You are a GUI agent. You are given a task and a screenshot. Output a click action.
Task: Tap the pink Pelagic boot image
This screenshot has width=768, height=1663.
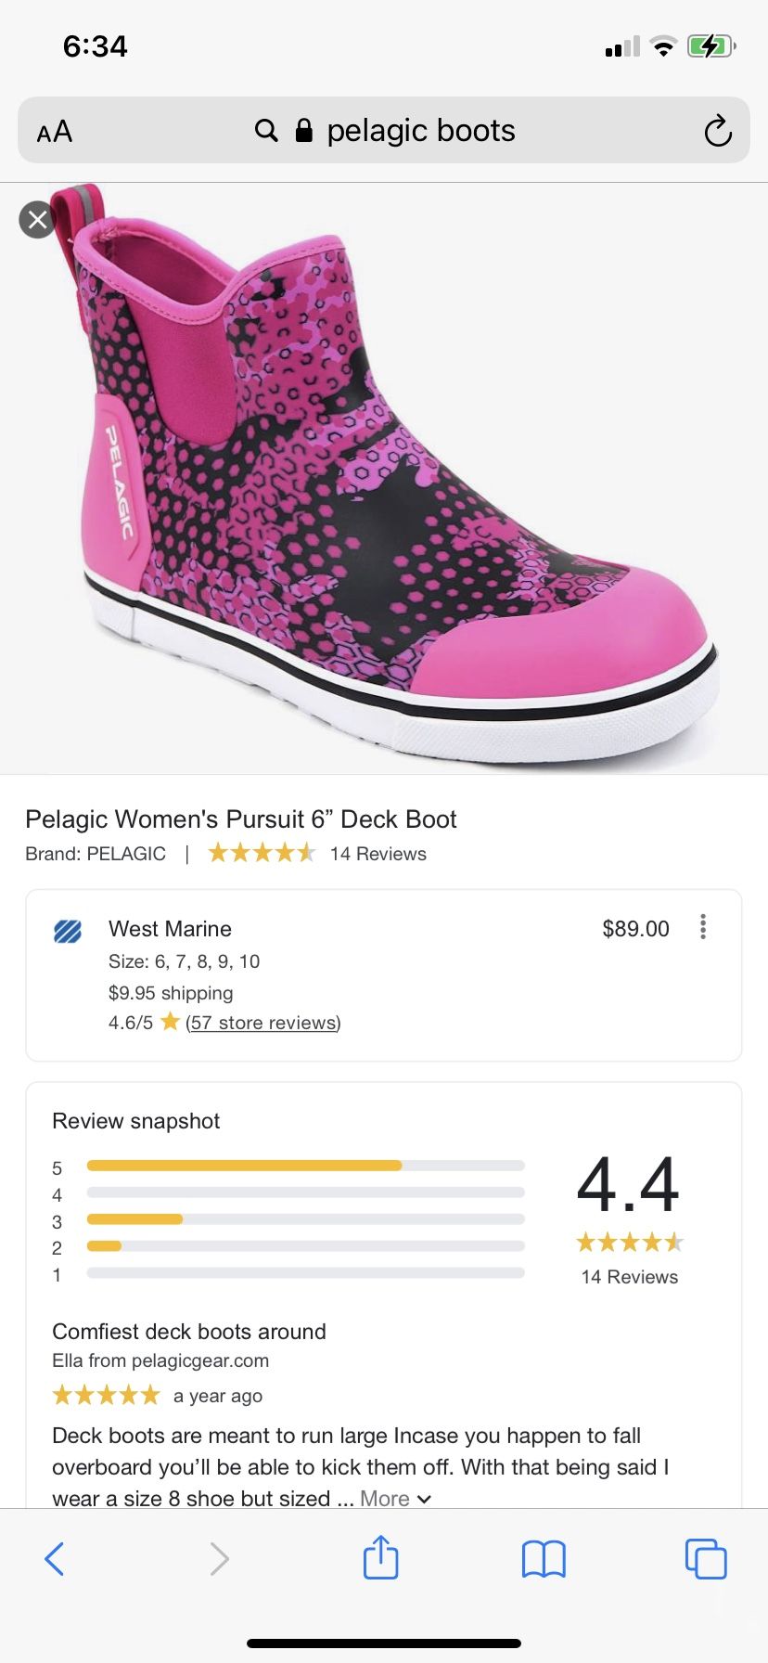pos(384,478)
